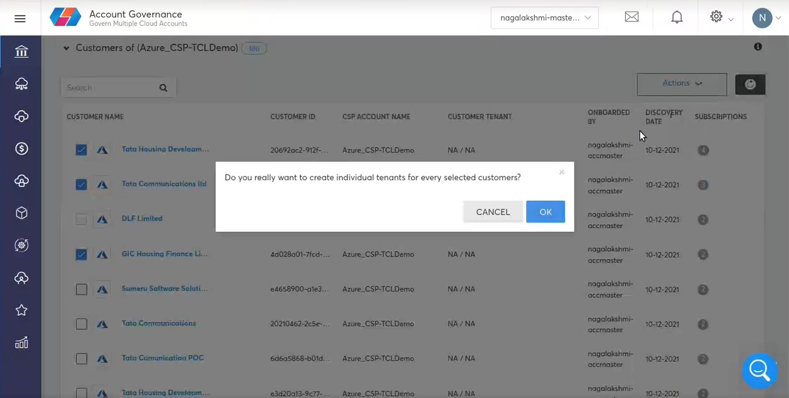Click the SUBSCRIPTIONS column header
Image resolution: width=789 pixels, height=398 pixels.
[x=721, y=117]
